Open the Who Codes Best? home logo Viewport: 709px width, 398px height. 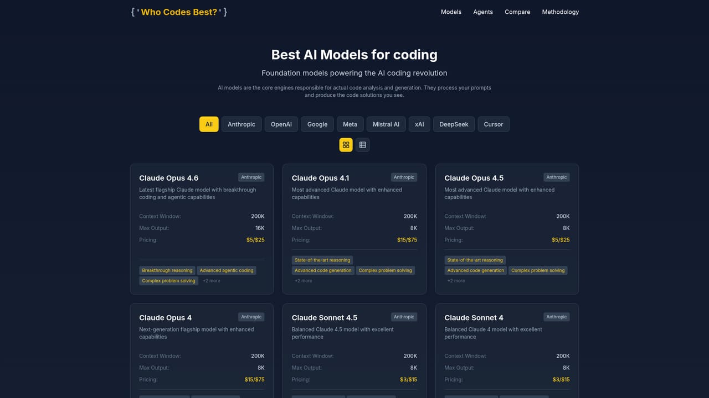point(179,12)
